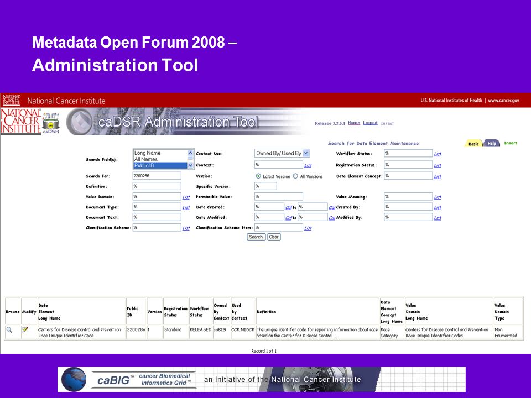Select All Names in Search Field list
This screenshot has width=531, height=398.
point(146,159)
